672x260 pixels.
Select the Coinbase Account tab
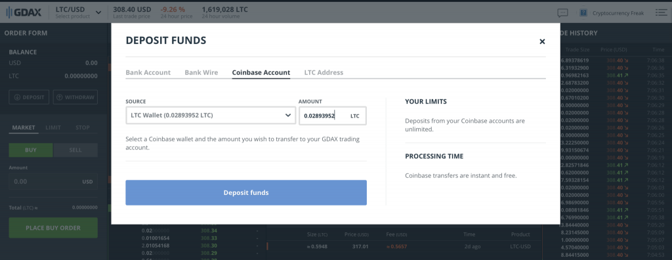point(261,72)
